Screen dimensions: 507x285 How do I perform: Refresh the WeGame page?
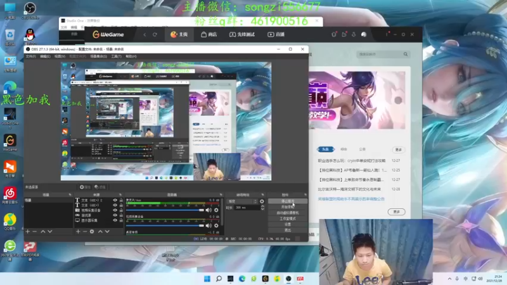(x=155, y=34)
